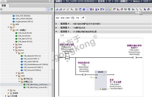
Task: Open ST0_Main [FC14] block
Action: coord(25,39)
